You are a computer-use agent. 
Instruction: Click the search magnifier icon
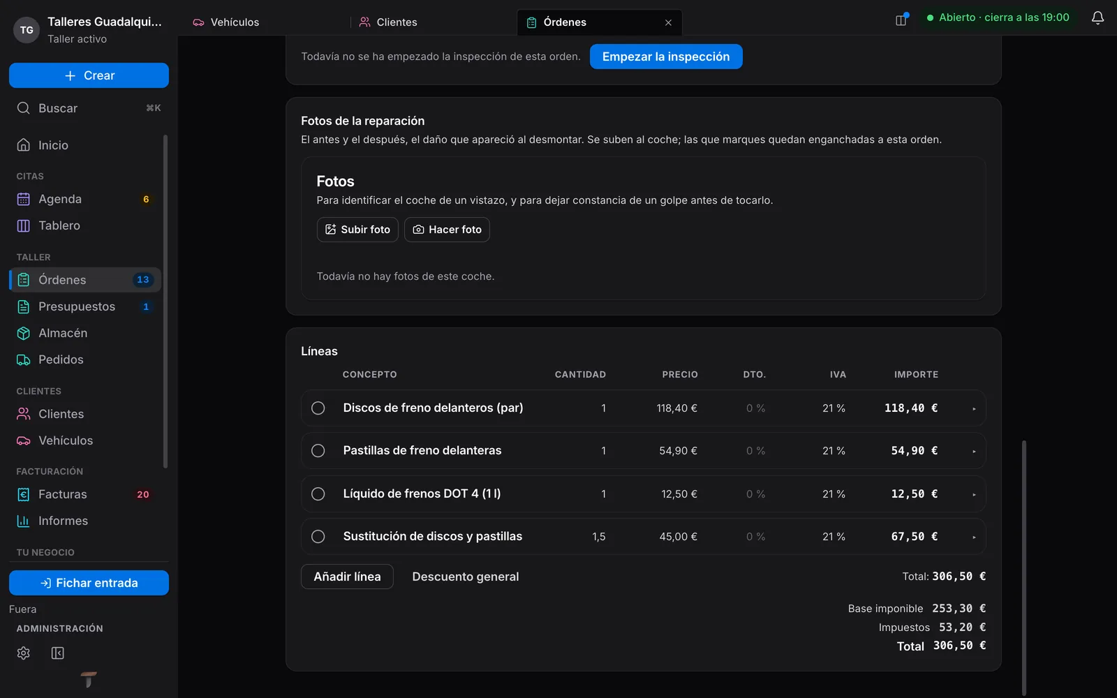pos(24,108)
